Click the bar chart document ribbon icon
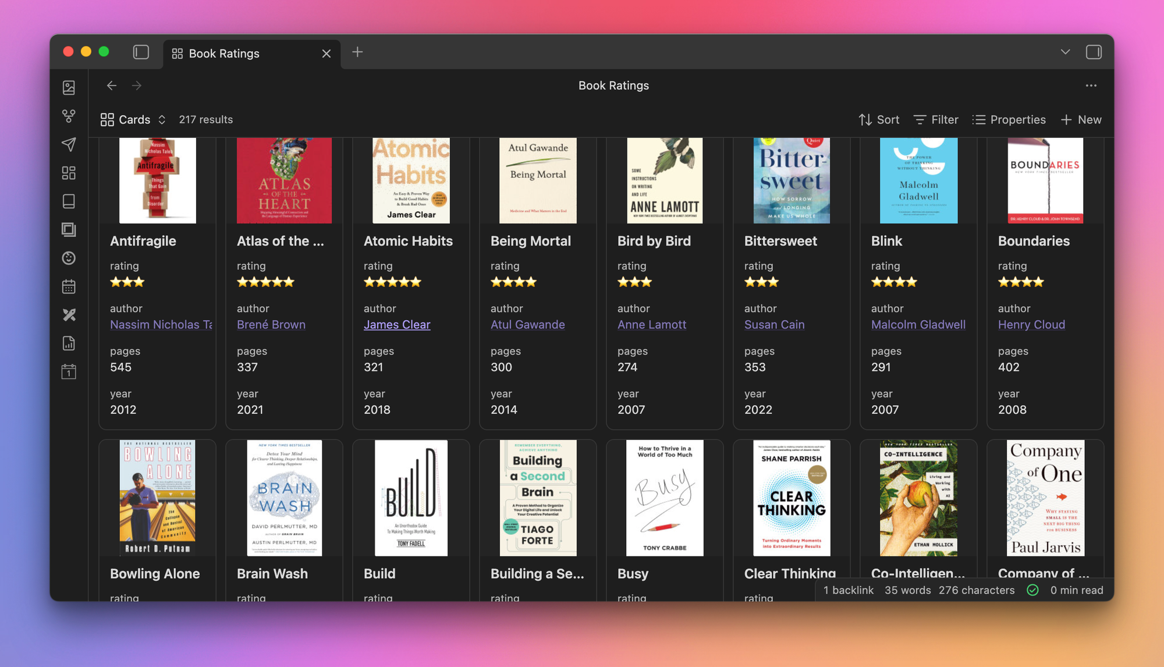 point(69,343)
